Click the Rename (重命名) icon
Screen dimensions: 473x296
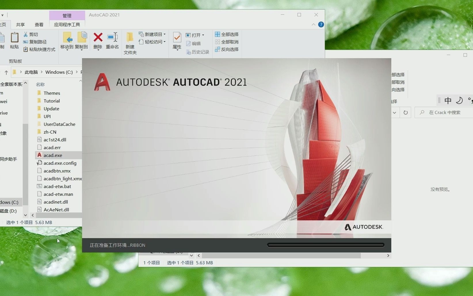(112, 37)
